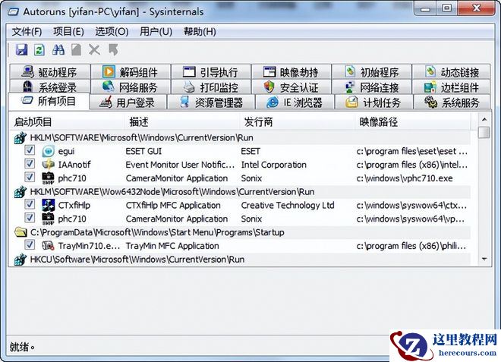Screen dimensions: 501x362
Task: Switch to the 映像劫持 tab
Action: (x=291, y=72)
